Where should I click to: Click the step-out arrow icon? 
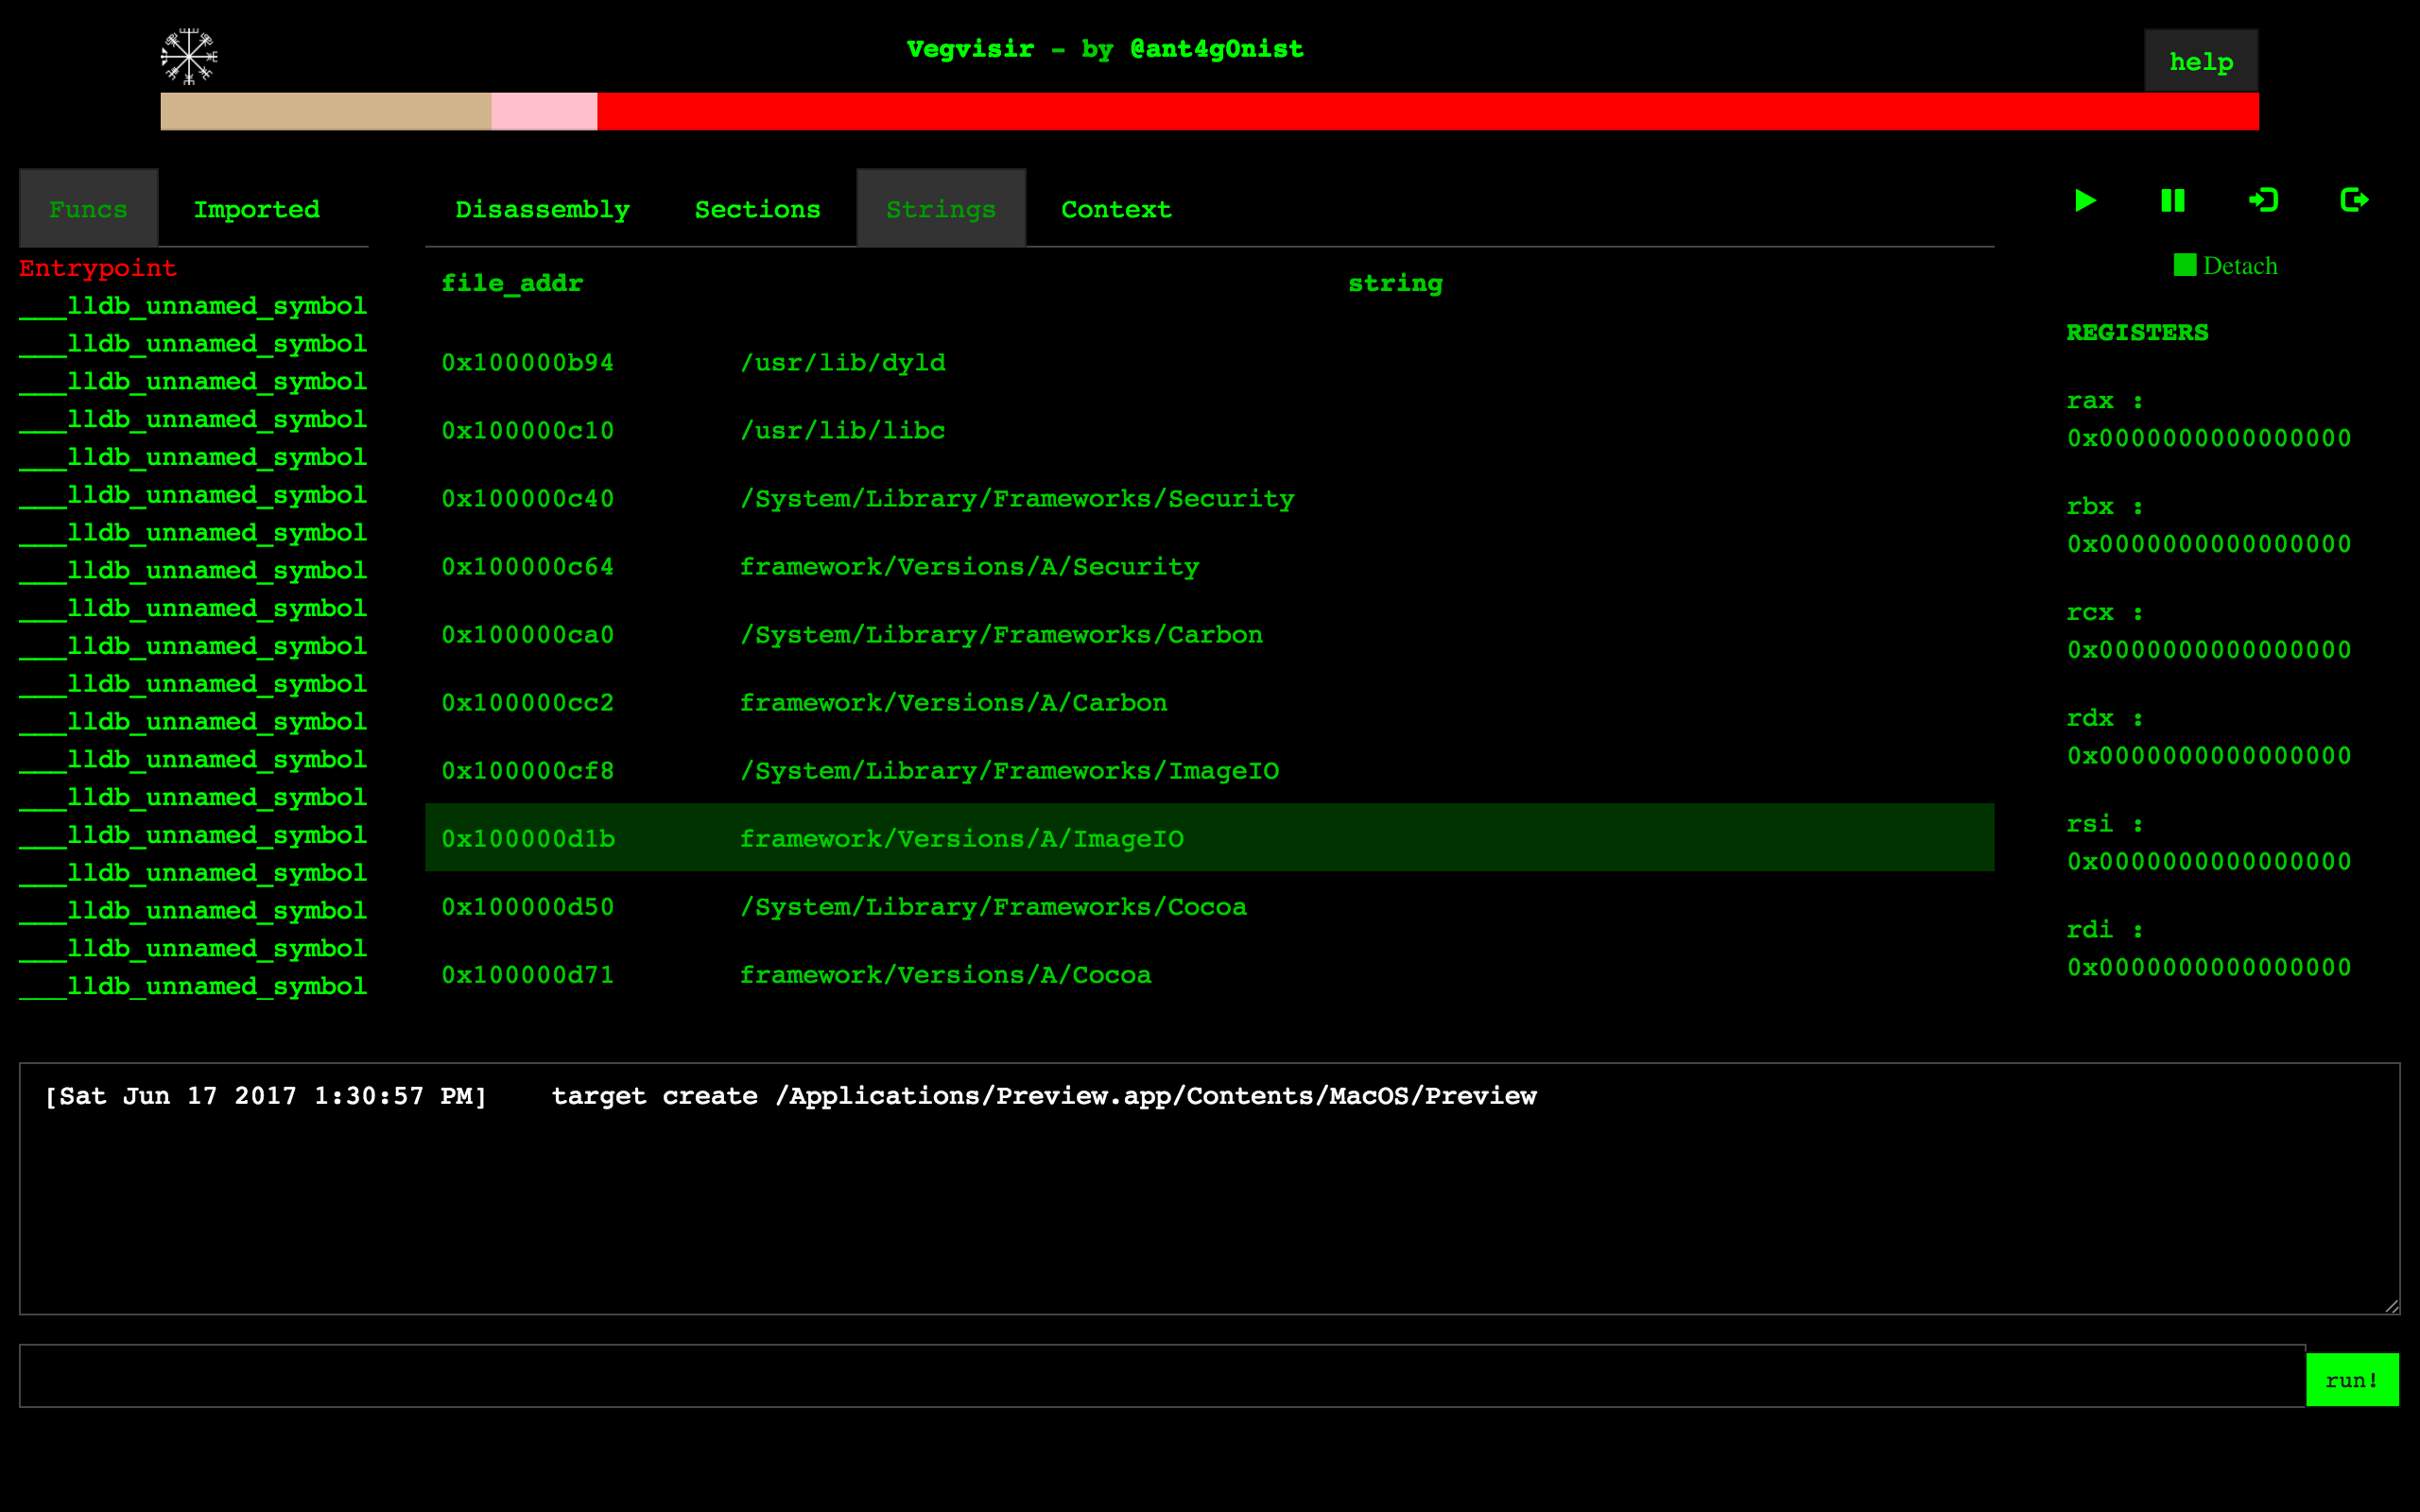coord(2354,201)
